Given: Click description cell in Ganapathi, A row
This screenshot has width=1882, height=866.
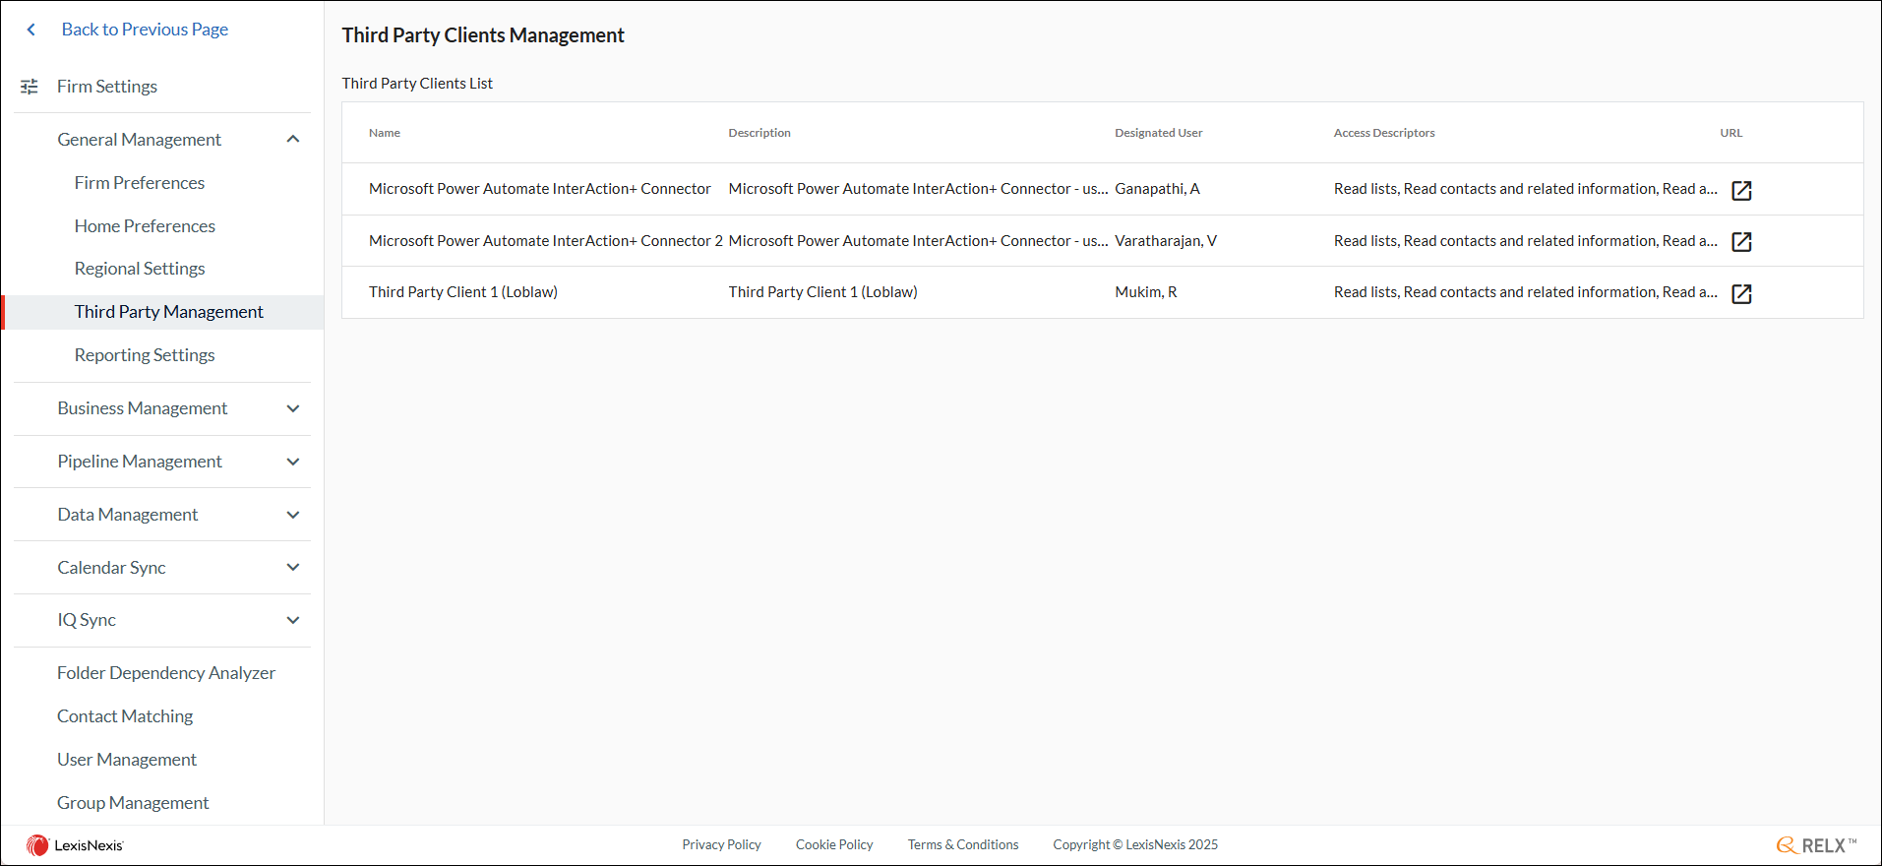Looking at the screenshot, I should click(918, 189).
